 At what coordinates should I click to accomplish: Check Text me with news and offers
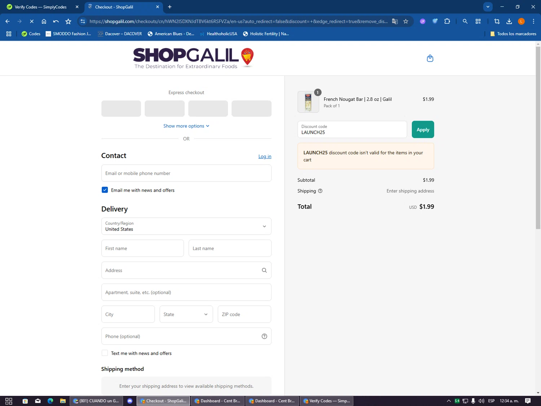pyautogui.click(x=105, y=353)
